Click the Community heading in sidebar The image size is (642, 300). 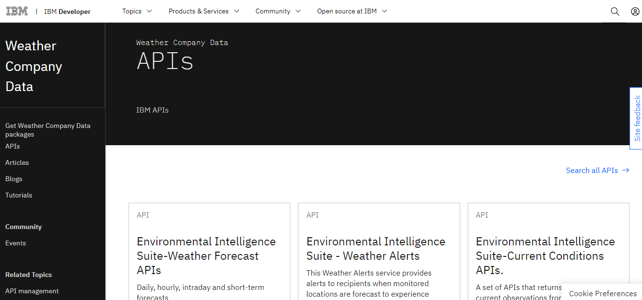(x=24, y=227)
